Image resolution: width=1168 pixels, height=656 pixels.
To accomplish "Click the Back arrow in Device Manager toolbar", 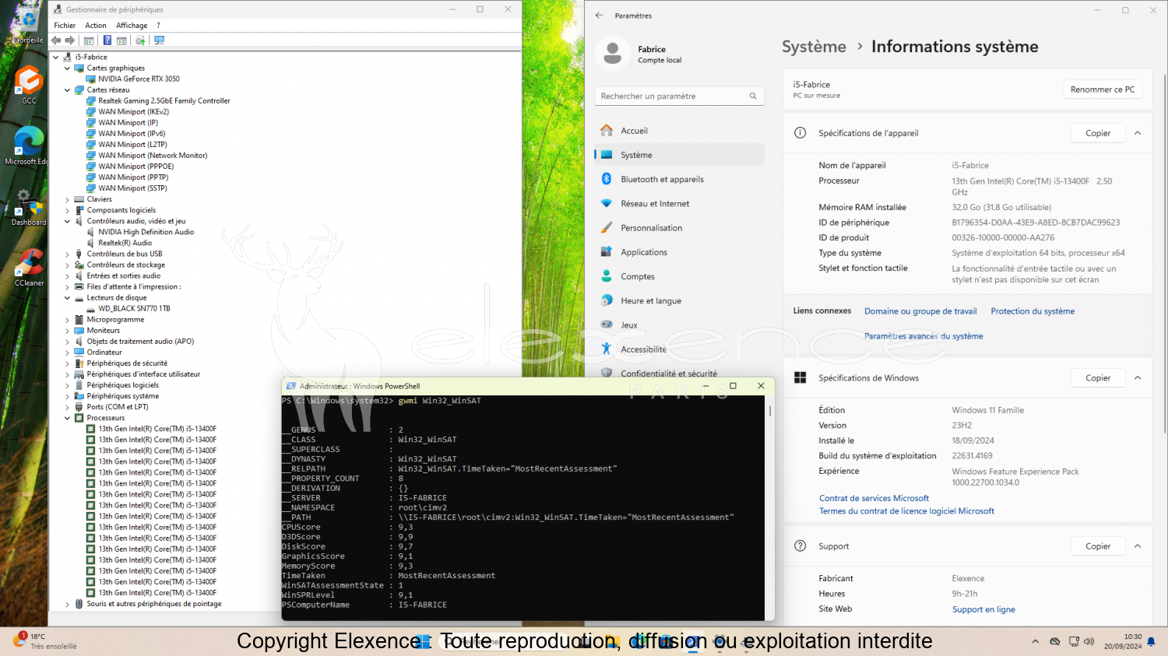I will (x=56, y=40).
